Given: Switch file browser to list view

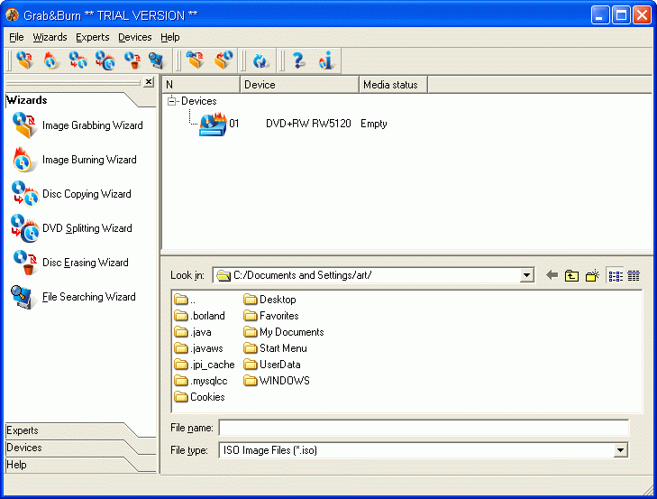Looking at the screenshot, I should pyautogui.click(x=616, y=276).
